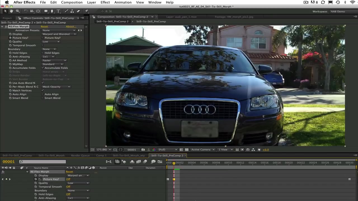Click the reset exposure icon

(x=259, y=150)
